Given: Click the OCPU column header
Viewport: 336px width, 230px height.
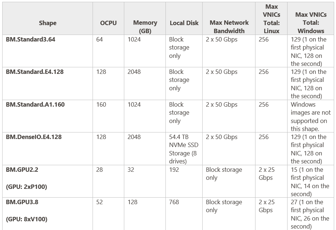Looking at the screenshot, I should click(x=108, y=23).
